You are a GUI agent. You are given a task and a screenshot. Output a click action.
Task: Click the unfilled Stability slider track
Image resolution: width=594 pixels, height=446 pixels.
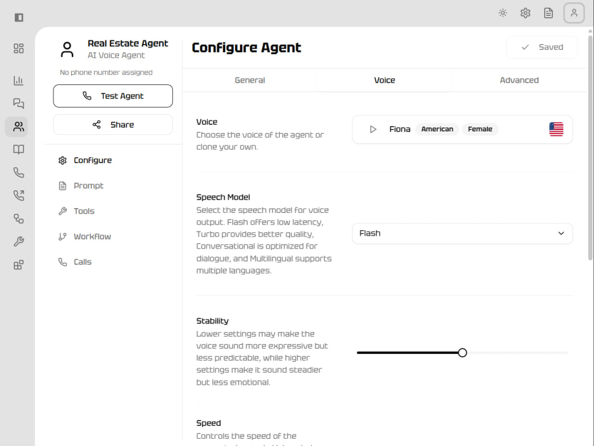click(517, 353)
